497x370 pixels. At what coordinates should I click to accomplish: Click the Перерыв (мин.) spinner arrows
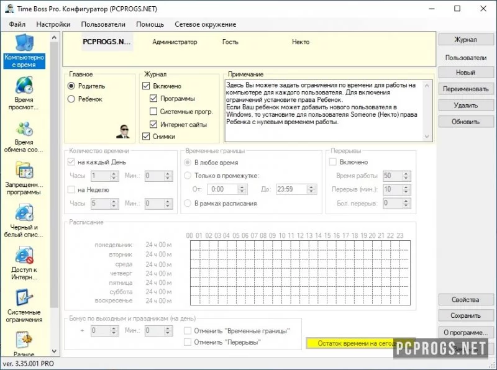click(406, 189)
